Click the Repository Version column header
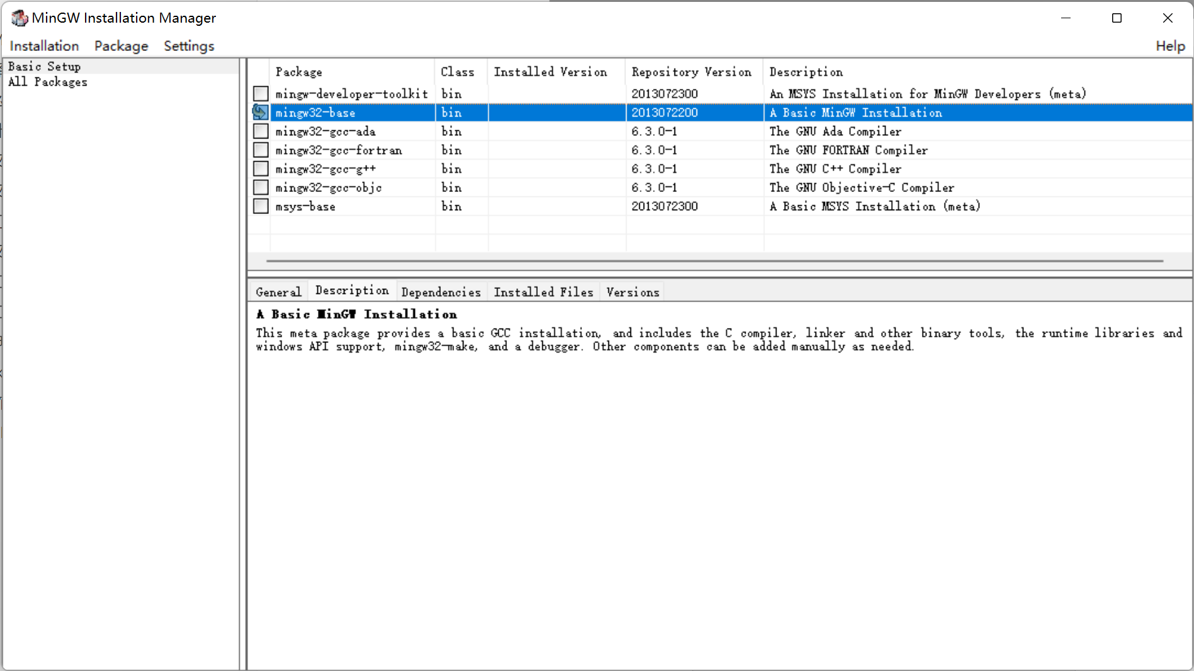The image size is (1194, 671). coord(691,72)
